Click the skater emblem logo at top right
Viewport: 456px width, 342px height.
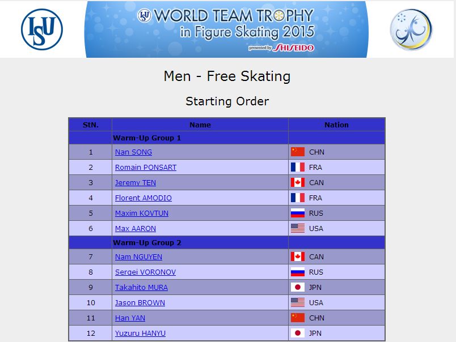[x=411, y=29]
